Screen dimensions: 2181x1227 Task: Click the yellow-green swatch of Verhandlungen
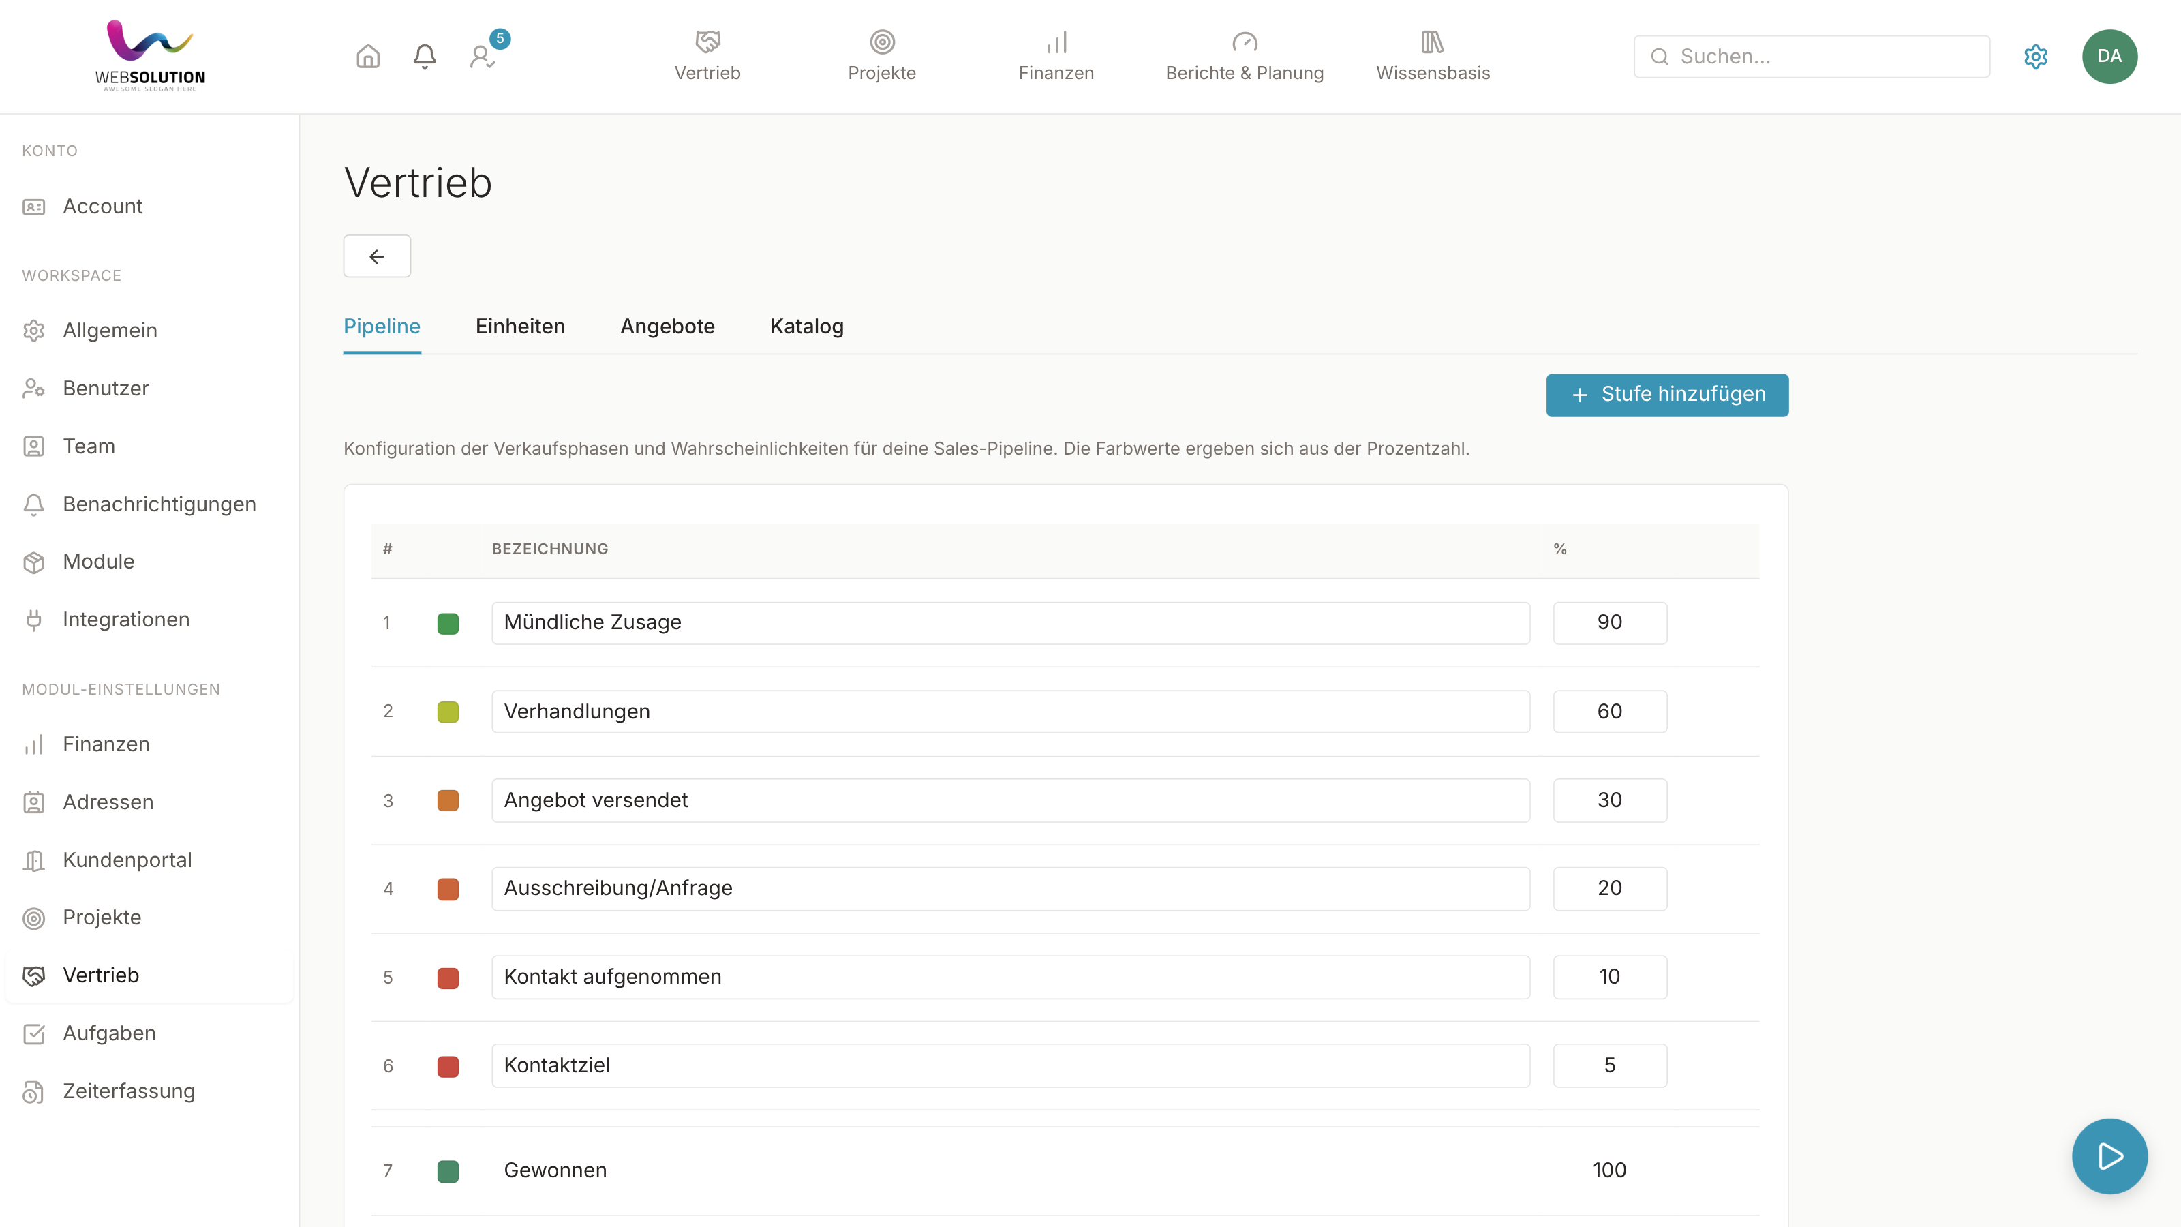(x=448, y=712)
